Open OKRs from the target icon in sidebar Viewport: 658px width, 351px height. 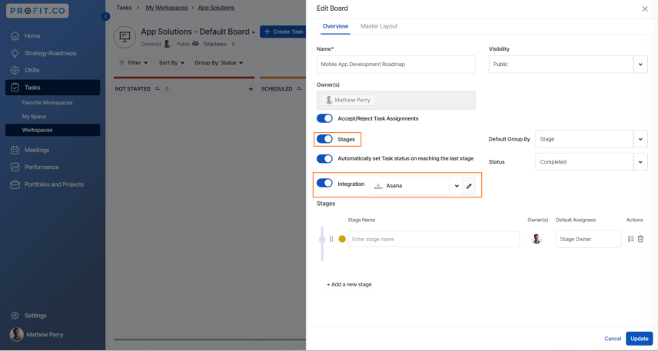[15, 71]
